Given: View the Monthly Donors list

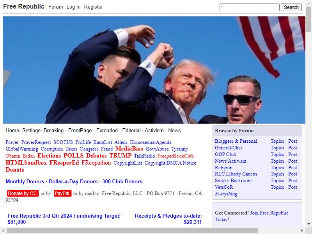Looking at the screenshot, I should coord(25,181).
